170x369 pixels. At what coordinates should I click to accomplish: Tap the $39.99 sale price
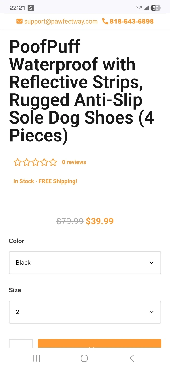(x=100, y=221)
